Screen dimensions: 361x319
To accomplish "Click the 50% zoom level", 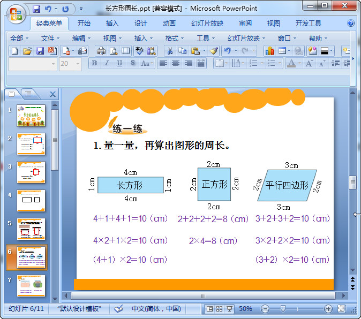I will [x=246, y=309].
